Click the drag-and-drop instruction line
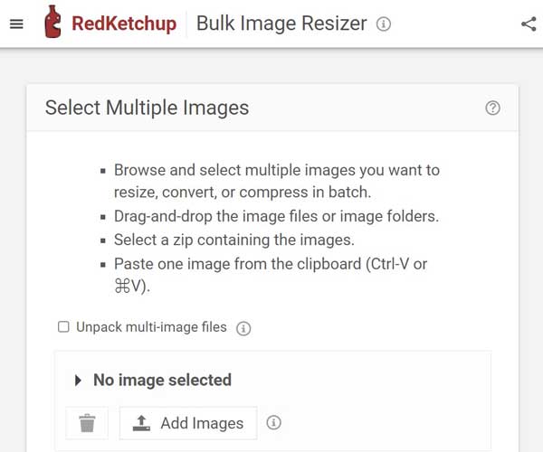 coord(276,216)
